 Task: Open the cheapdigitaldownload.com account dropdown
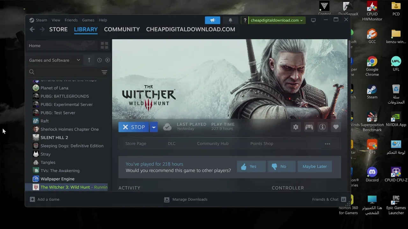pyautogui.click(x=277, y=20)
